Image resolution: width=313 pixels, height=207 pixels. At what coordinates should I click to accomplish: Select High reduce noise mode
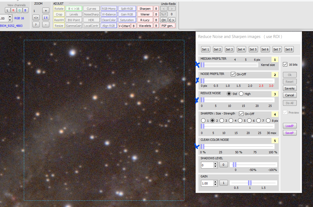click(241, 94)
